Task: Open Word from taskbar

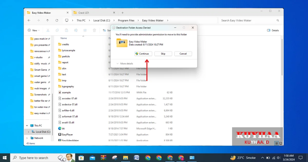Action: click(137, 158)
